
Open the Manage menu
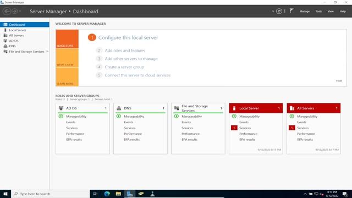point(304,11)
